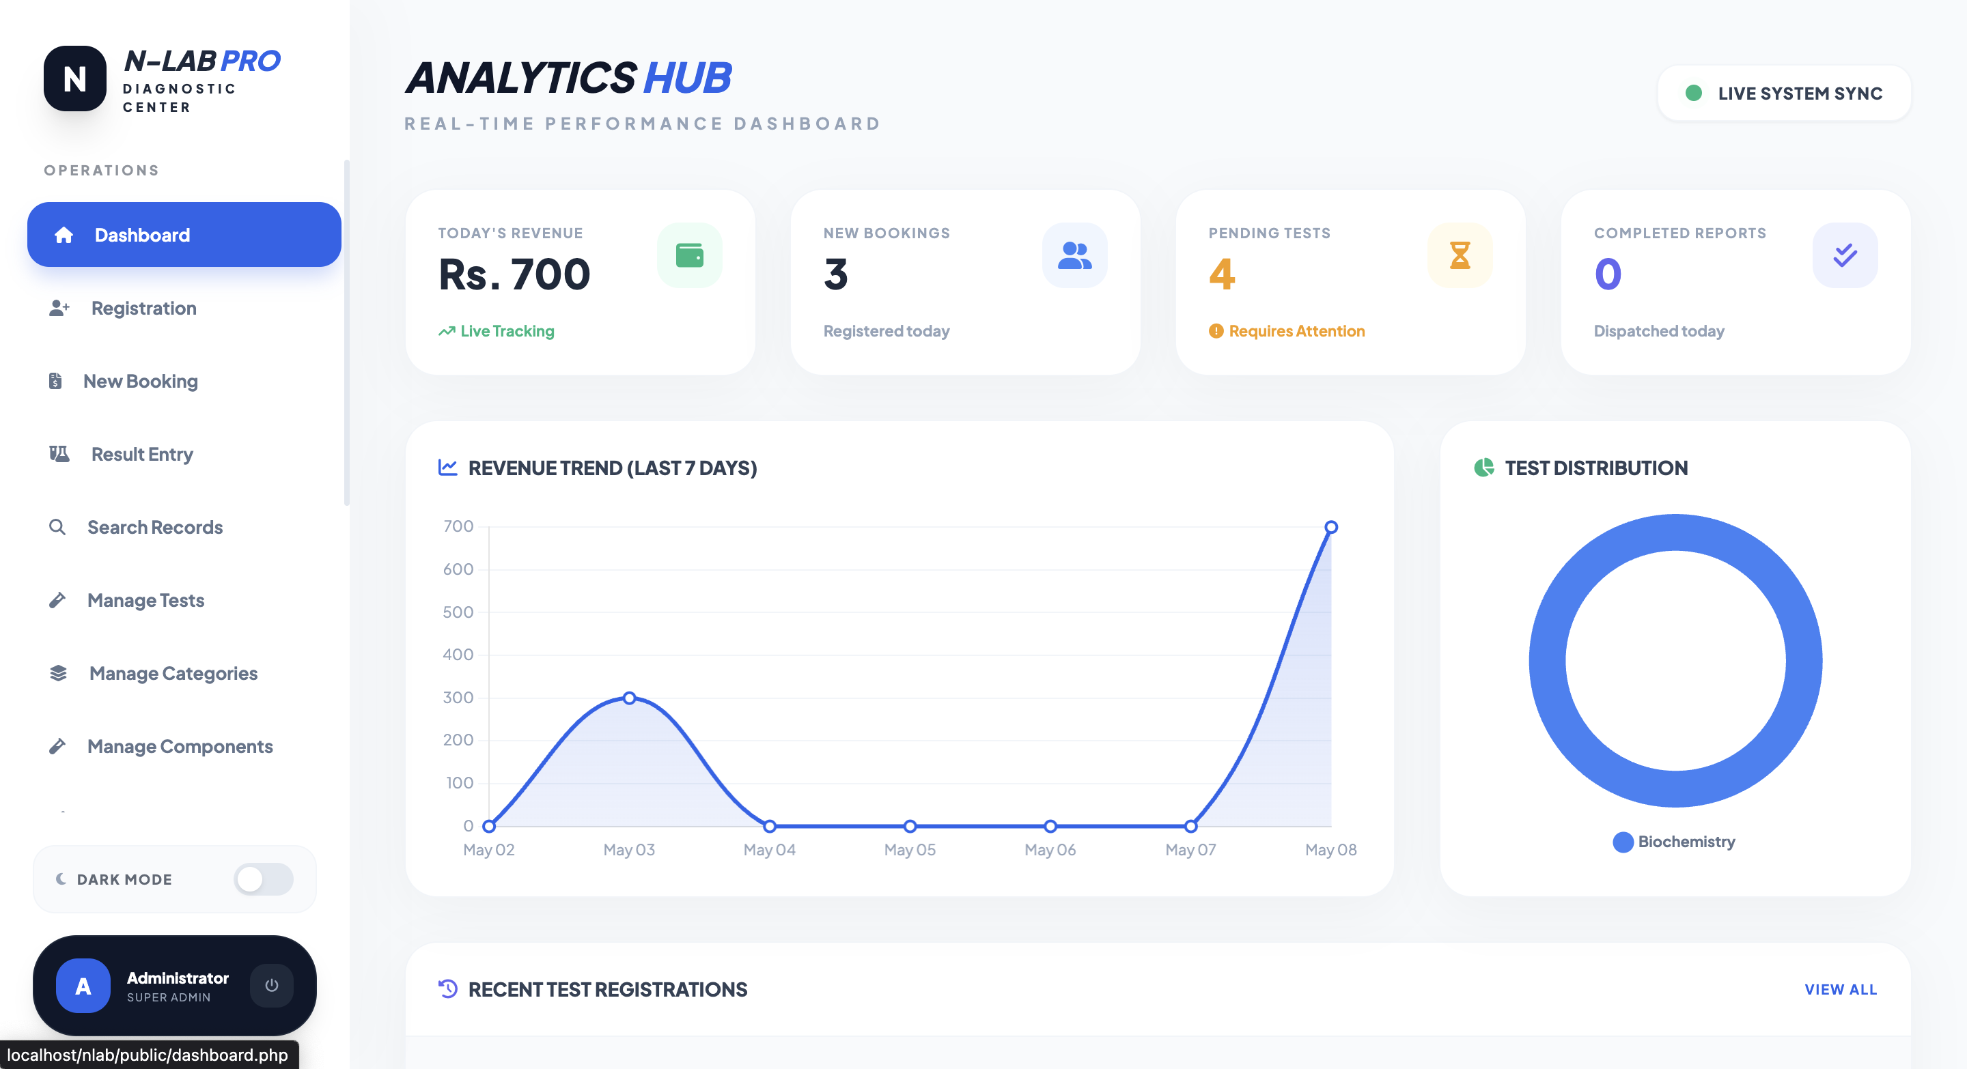Click the Result Entry flask icon
This screenshot has height=1069, width=1967.
59,454
